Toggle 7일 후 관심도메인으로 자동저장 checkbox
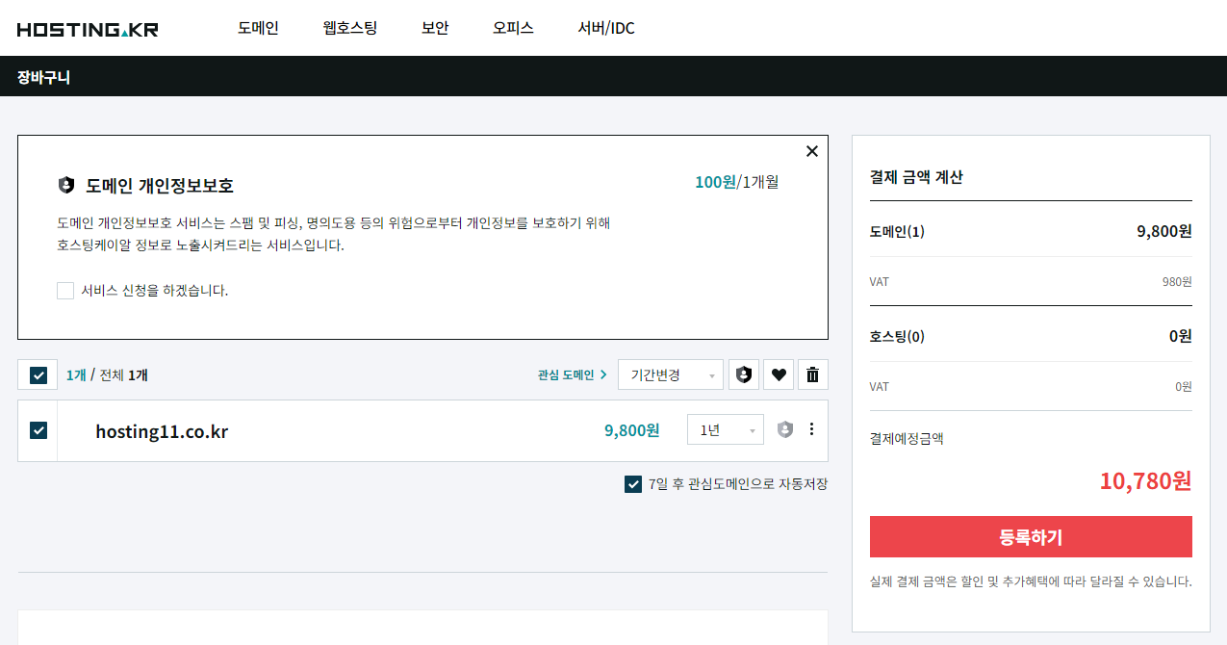 [x=632, y=484]
